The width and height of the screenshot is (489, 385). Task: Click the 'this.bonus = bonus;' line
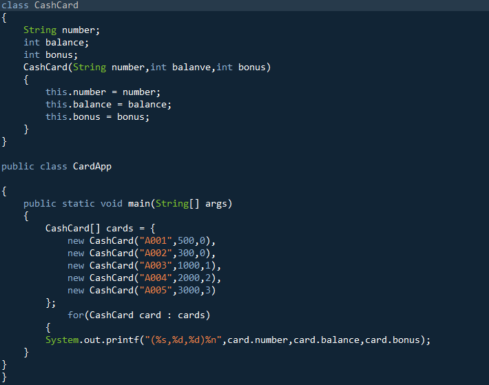[97, 117]
